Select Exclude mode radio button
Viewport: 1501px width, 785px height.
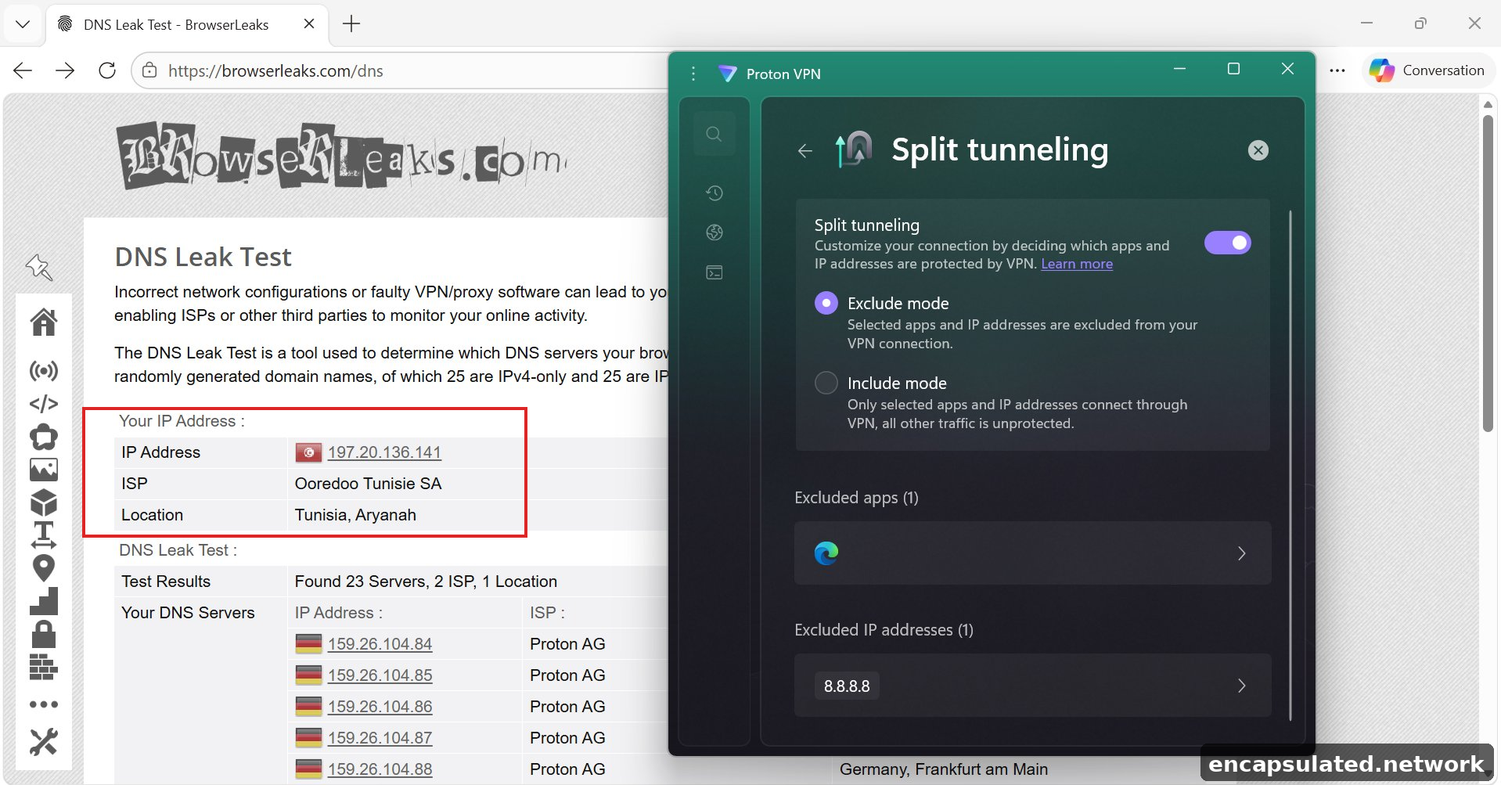point(826,303)
